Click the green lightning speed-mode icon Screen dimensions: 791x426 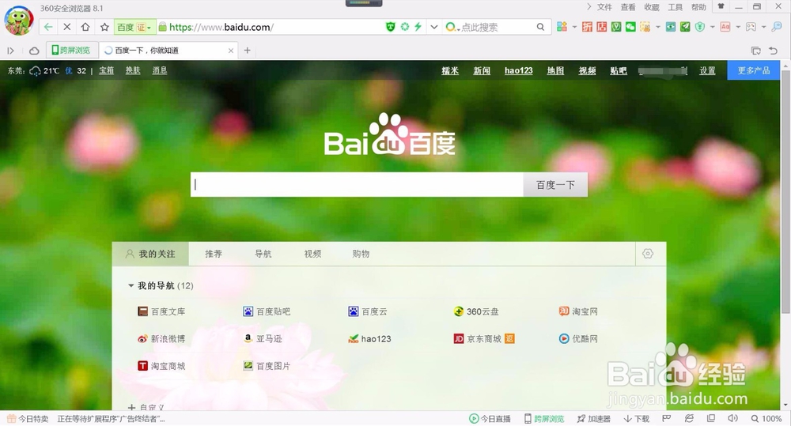point(418,27)
